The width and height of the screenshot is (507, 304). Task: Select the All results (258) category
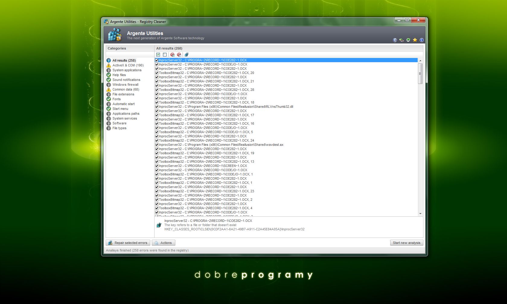click(x=124, y=60)
